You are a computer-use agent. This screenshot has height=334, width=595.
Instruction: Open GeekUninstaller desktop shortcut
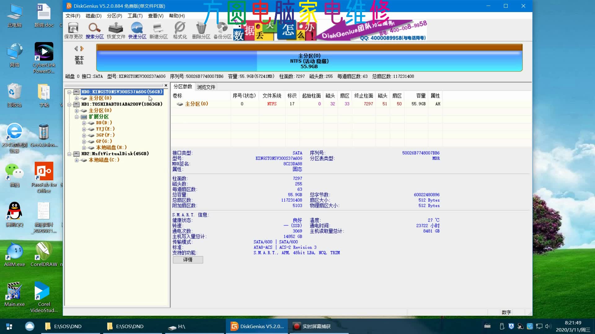[x=44, y=135]
